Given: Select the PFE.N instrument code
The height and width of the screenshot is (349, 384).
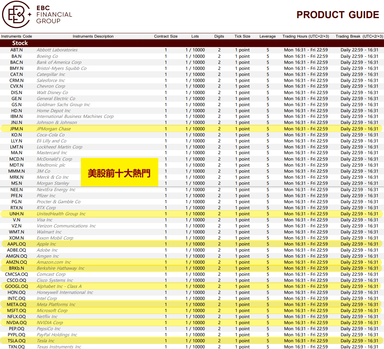Looking at the screenshot, I should (16, 196).
